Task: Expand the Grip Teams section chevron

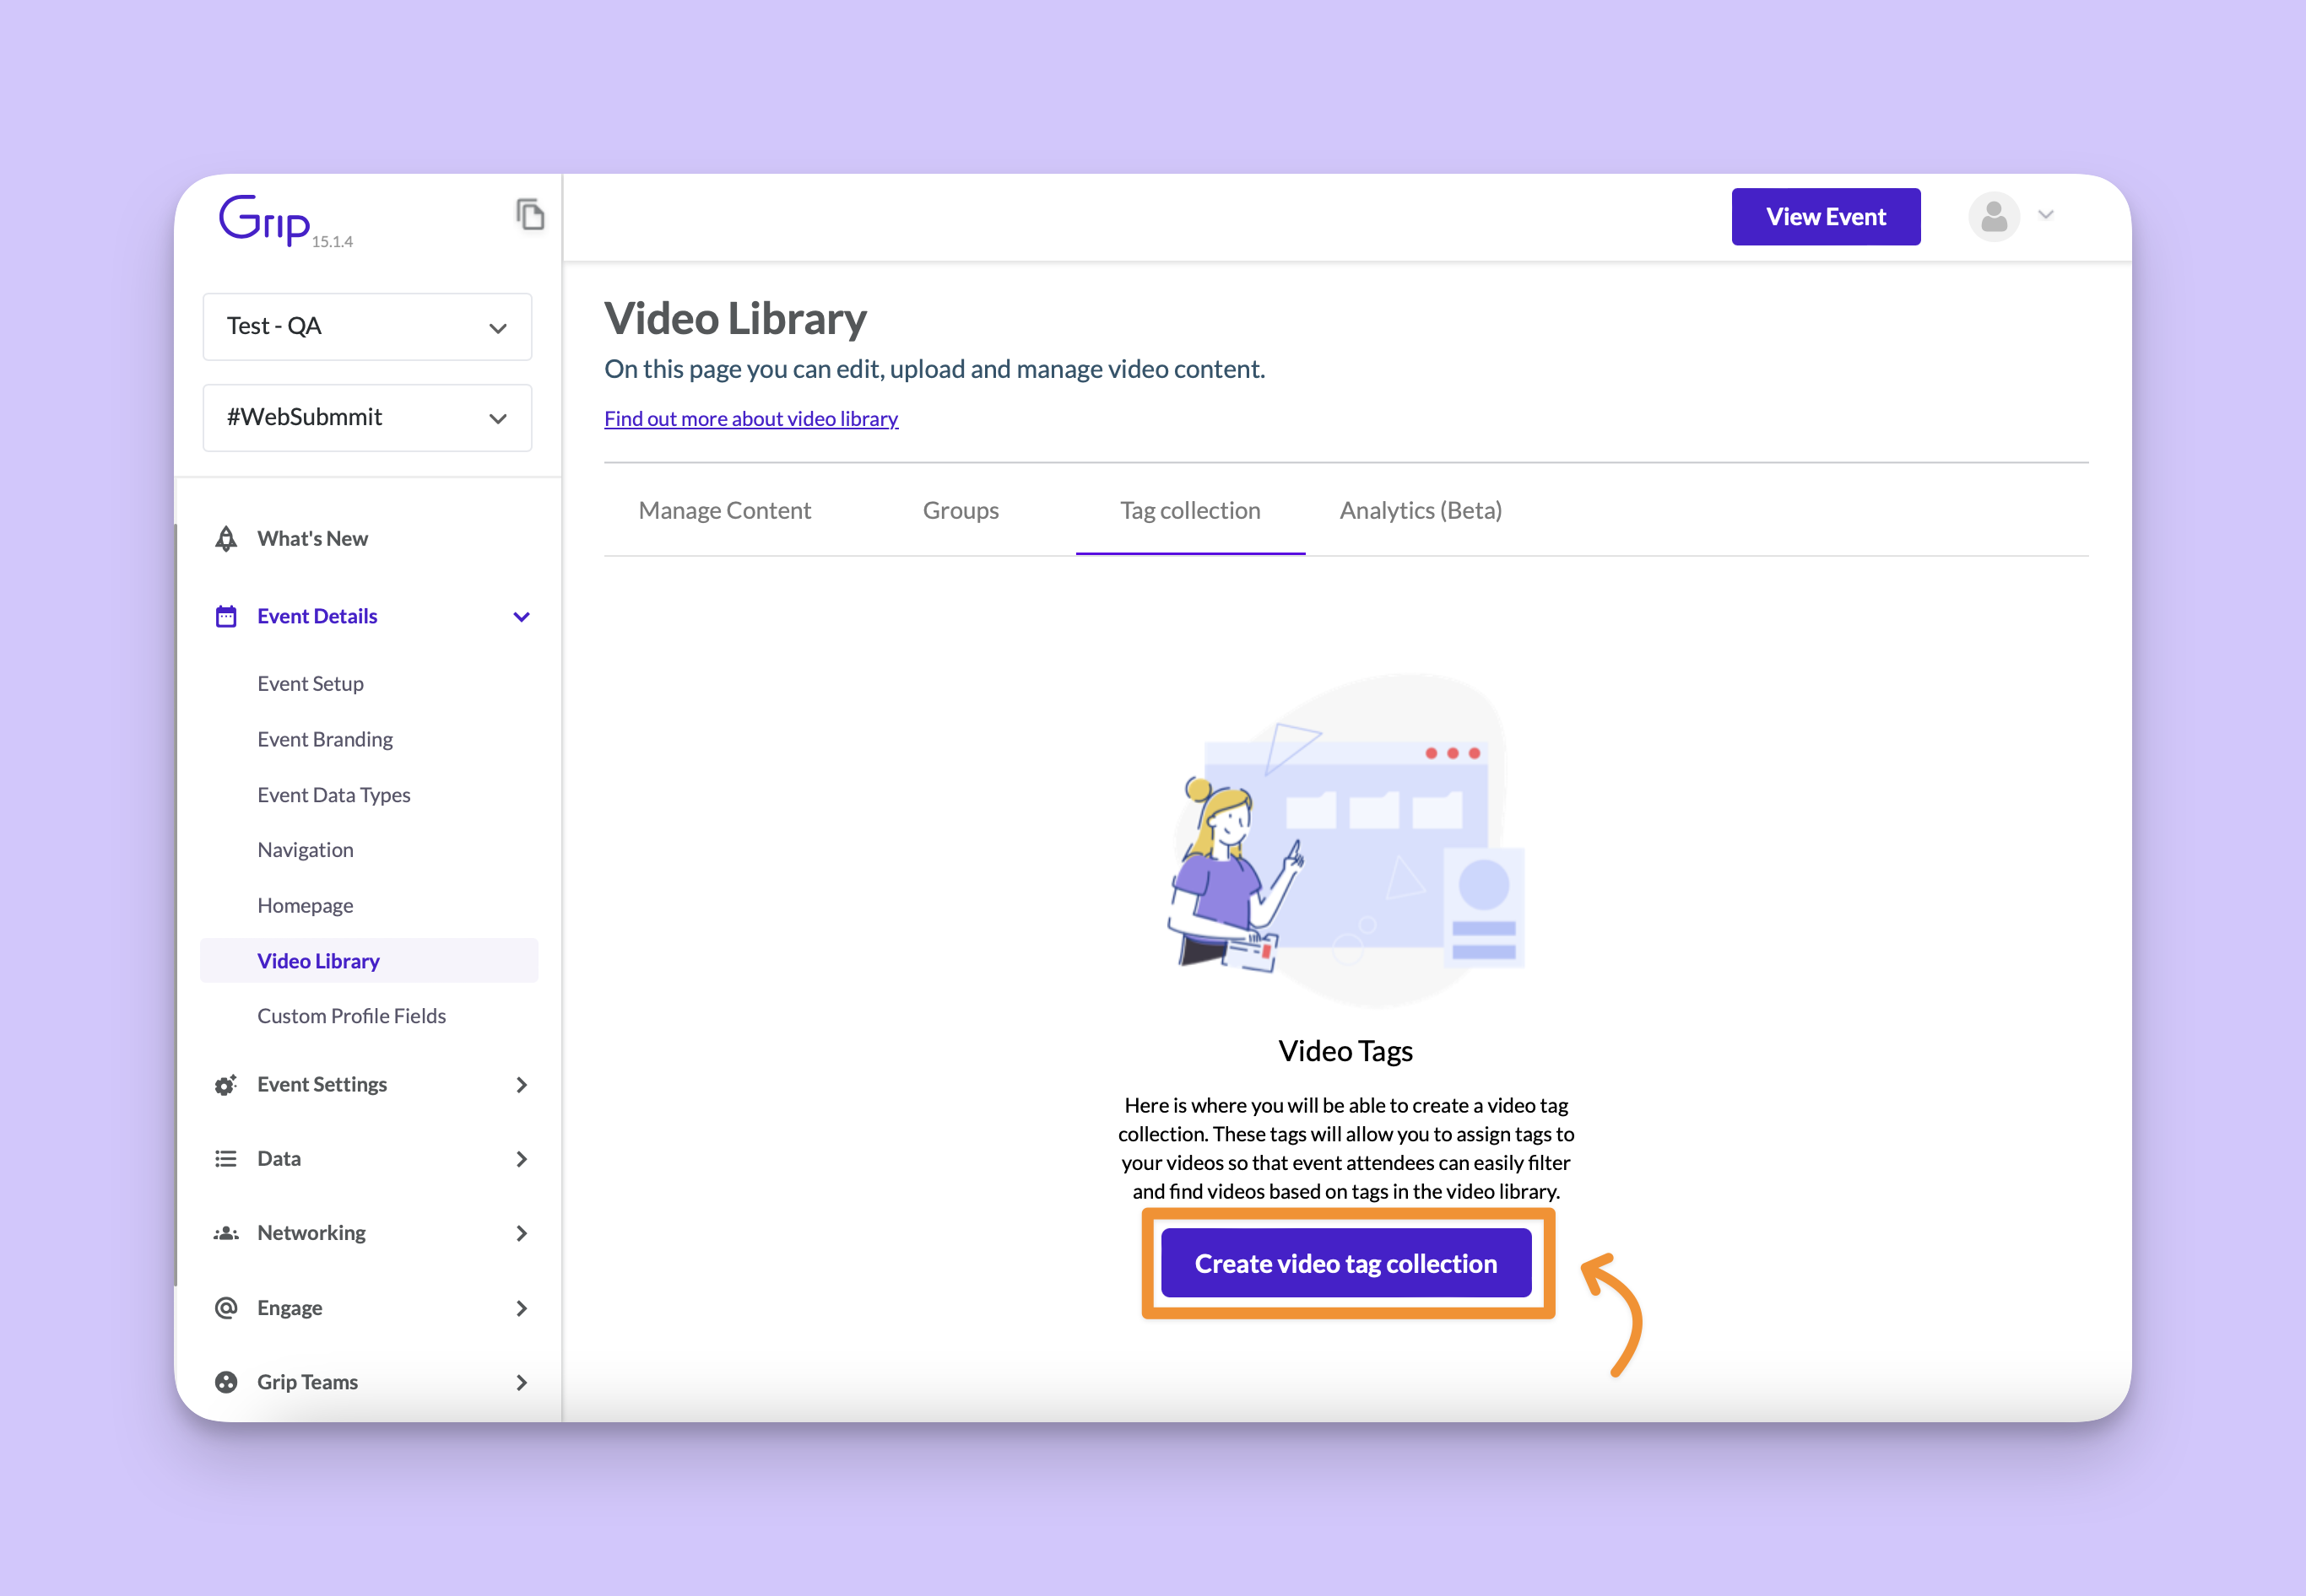Action: tap(522, 1382)
